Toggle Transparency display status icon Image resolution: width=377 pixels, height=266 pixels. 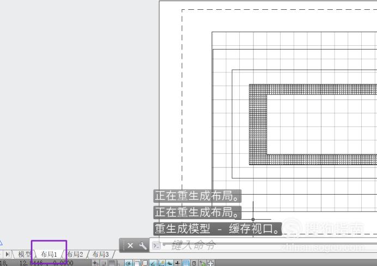[186, 263]
